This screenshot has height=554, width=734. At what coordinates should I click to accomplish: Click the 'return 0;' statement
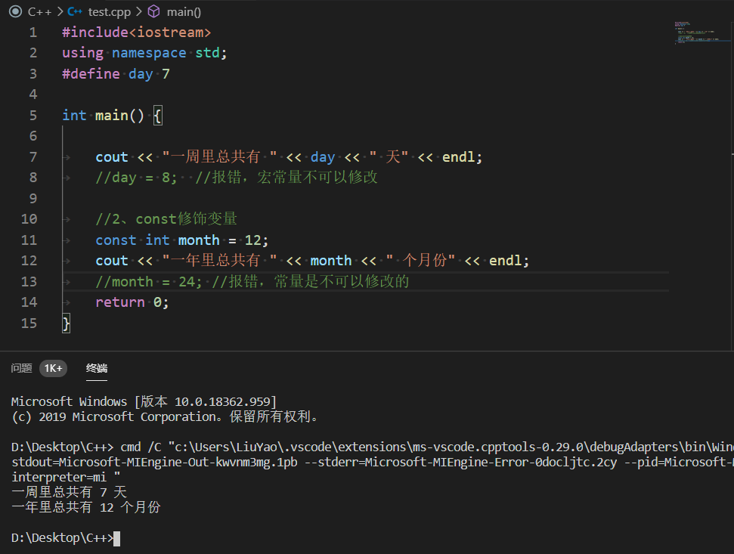click(132, 302)
